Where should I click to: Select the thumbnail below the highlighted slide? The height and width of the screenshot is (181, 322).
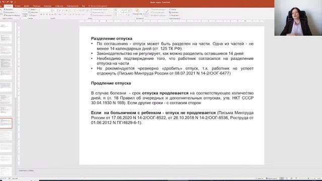click(6, 135)
